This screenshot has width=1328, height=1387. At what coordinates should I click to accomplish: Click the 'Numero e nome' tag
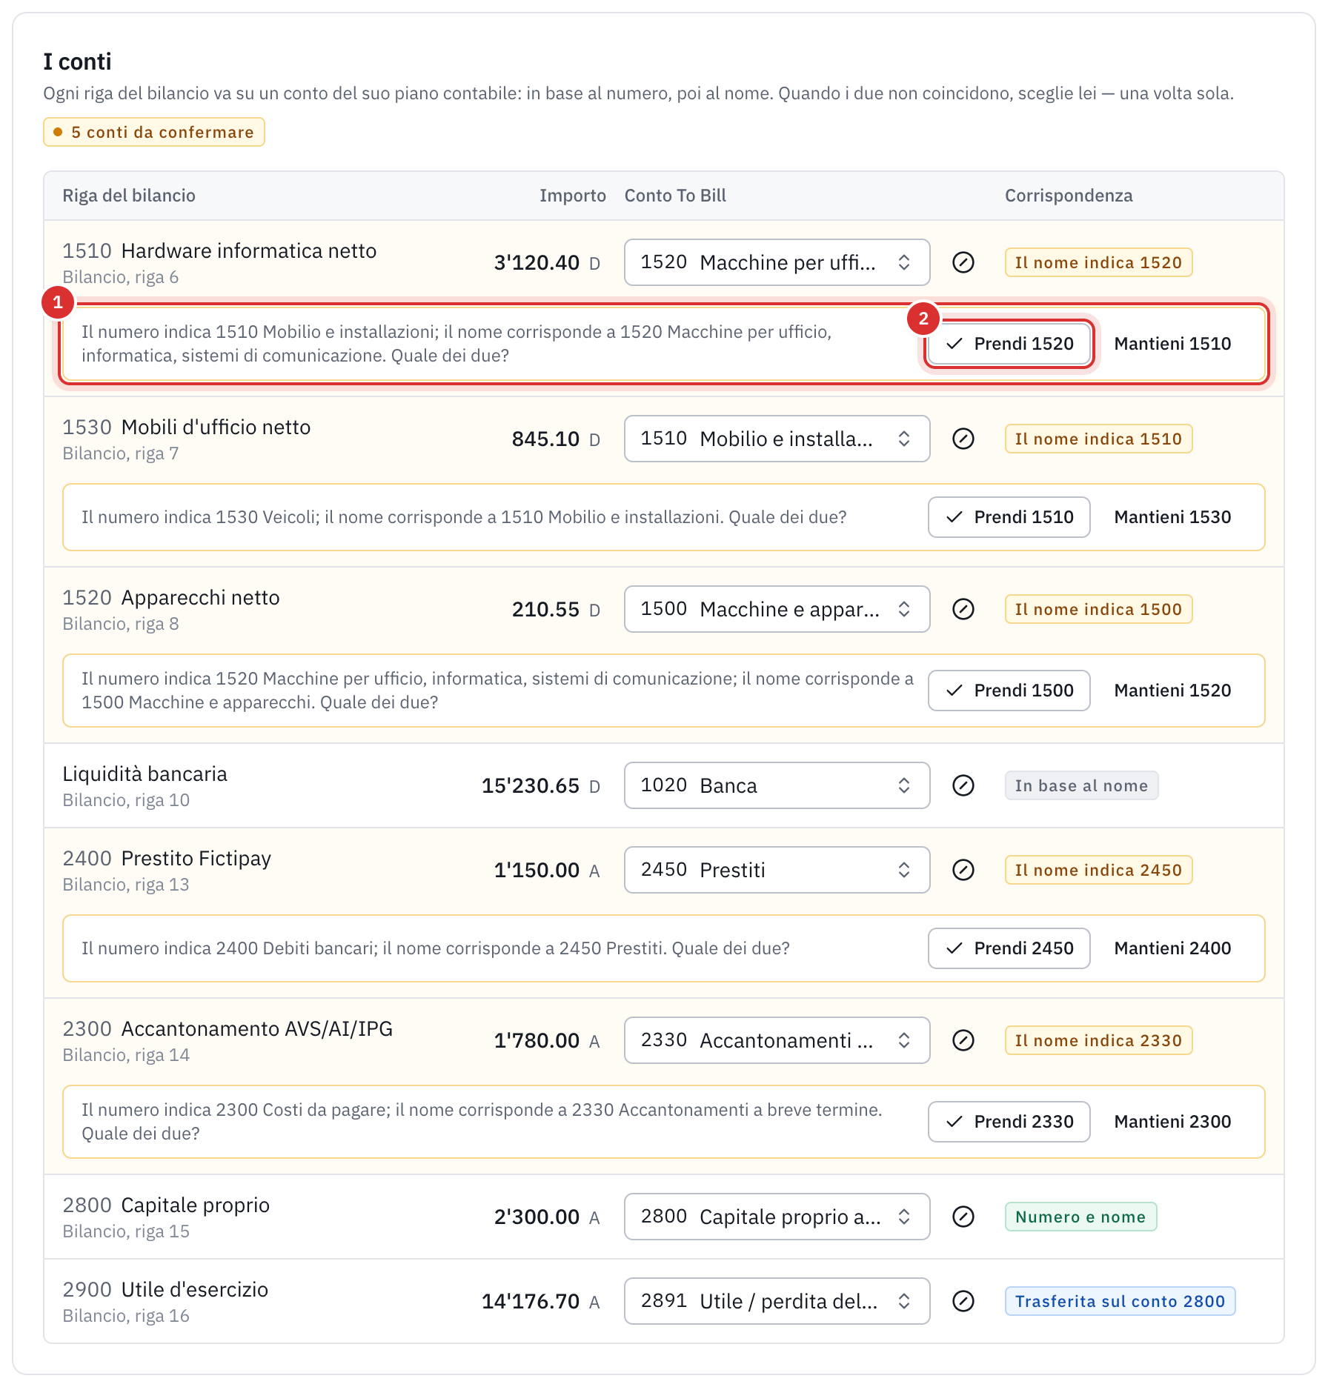[x=1080, y=1217]
